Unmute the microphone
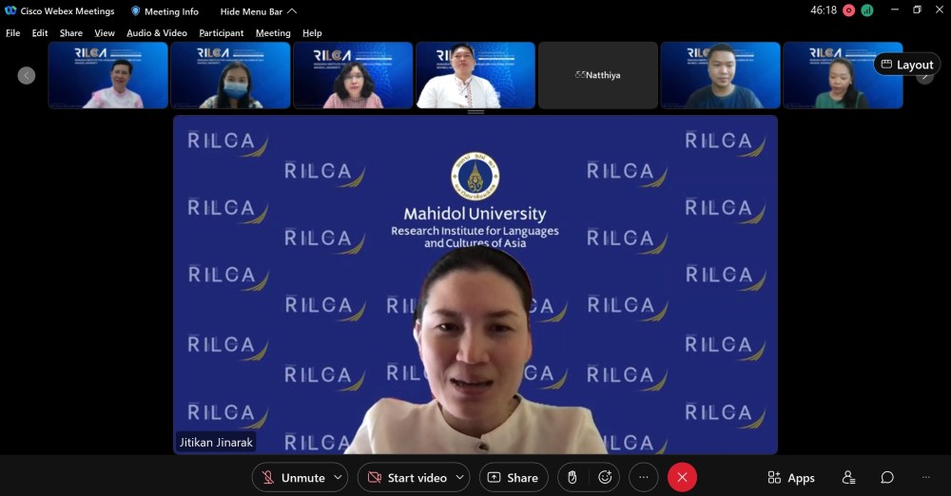 (x=292, y=478)
